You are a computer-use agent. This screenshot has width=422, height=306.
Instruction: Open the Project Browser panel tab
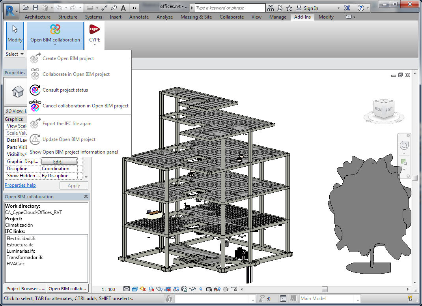pyautogui.click(x=25, y=289)
